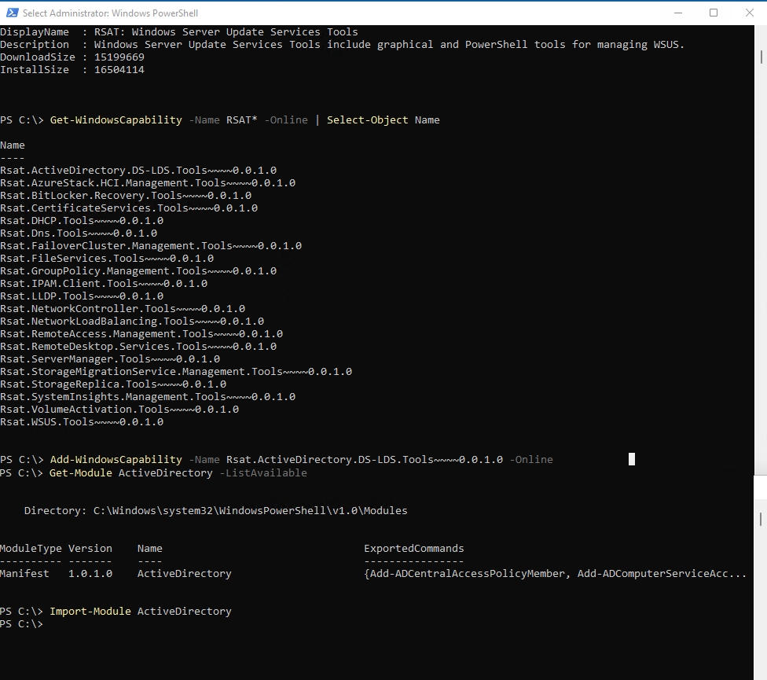Minimize the PowerShell window
Screen dimensions: 767x680
coord(677,13)
